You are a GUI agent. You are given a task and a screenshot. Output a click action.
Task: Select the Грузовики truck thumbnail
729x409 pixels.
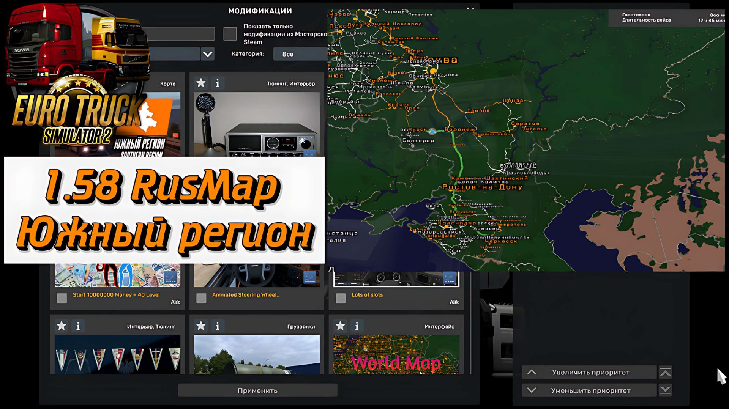(257, 354)
